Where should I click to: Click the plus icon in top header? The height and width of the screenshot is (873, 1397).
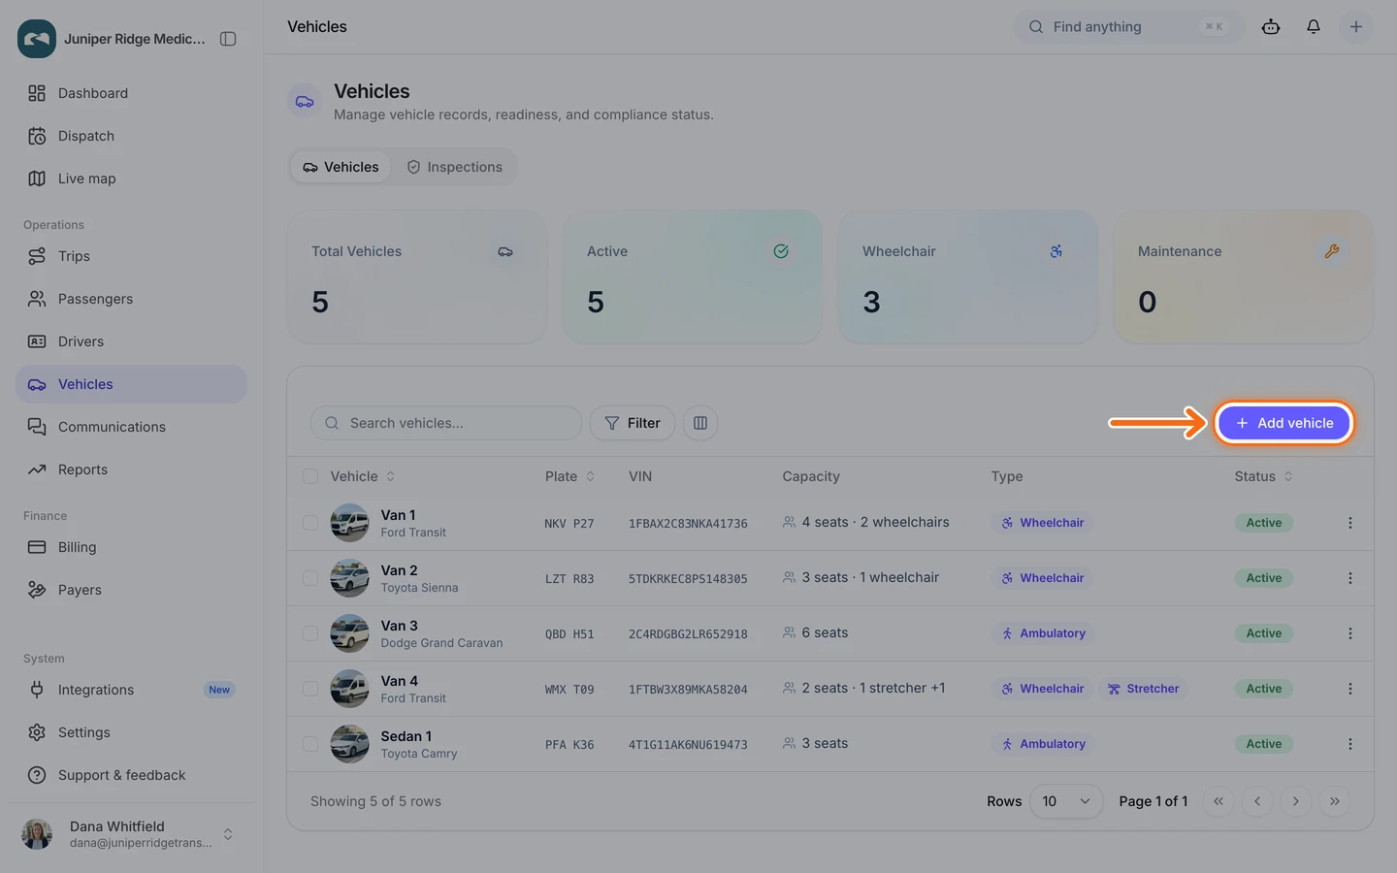pos(1356,27)
